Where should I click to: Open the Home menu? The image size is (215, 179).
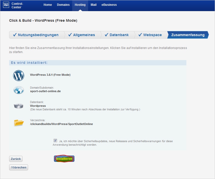[48, 5]
